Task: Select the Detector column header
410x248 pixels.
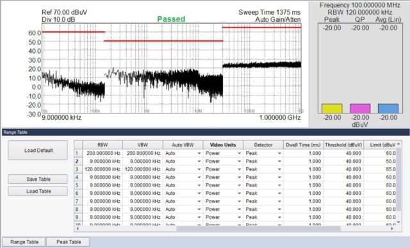Action: click(x=263, y=145)
